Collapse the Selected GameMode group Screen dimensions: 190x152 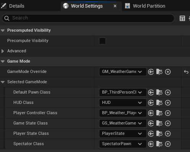click(x=3, y=82)
